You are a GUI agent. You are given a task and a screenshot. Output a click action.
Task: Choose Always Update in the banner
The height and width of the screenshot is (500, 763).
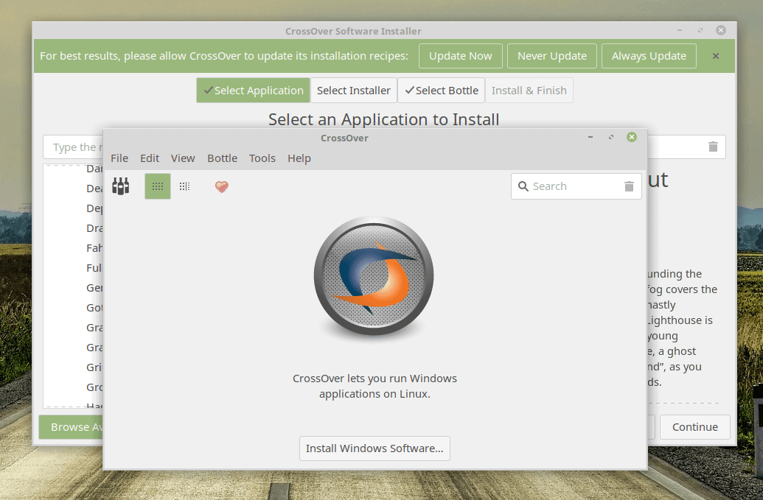click(649, 56)
